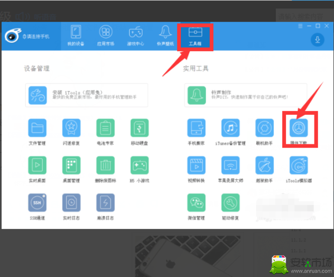The image size is (334, 277).
Task: Click the 铃声制作 ringtone maker banner
Action: point(245,95)
